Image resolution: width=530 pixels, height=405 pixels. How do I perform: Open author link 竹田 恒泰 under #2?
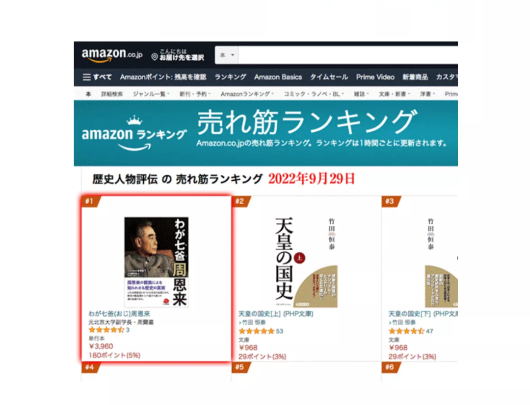pyautogui.click(x=254, y=322)
